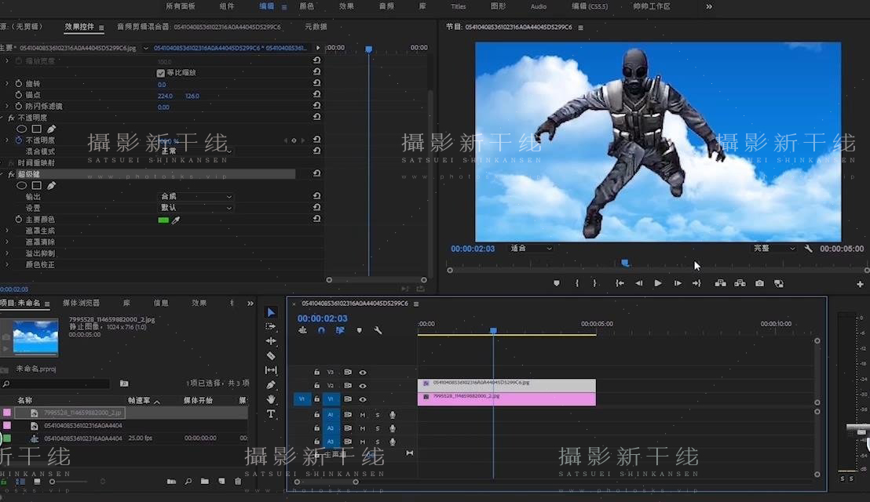The width and height of the screenshot is (870, 502).
Task: Add marker in timeline panel
Action: click(x=360, y=330)
